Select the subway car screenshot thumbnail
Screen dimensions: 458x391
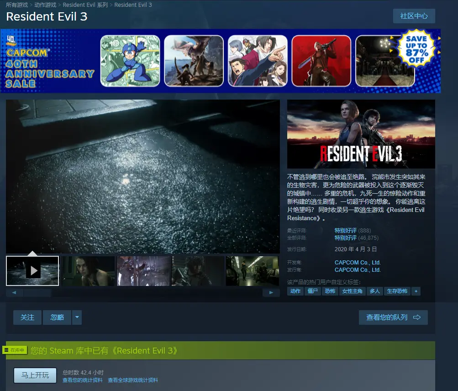click(x=253, y=271)
